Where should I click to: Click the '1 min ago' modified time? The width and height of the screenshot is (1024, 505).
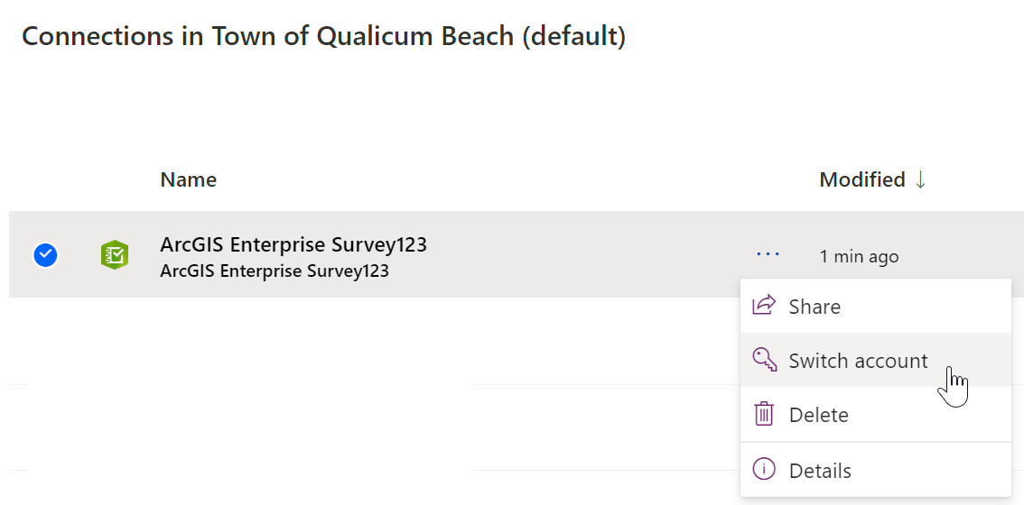(x=859, y=257)
